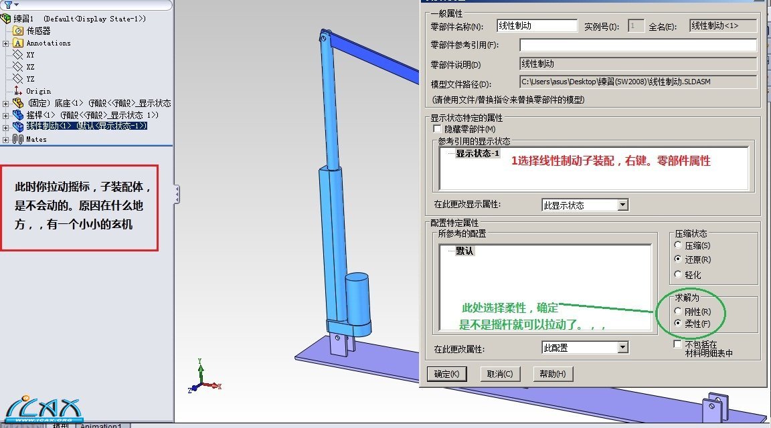Click the 模型文件路径 field
771x428 pixels.
(638, 82)
